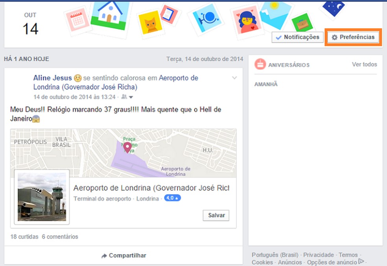Open Aeroporto de Londrina location link in post header

tap(116, 82)
